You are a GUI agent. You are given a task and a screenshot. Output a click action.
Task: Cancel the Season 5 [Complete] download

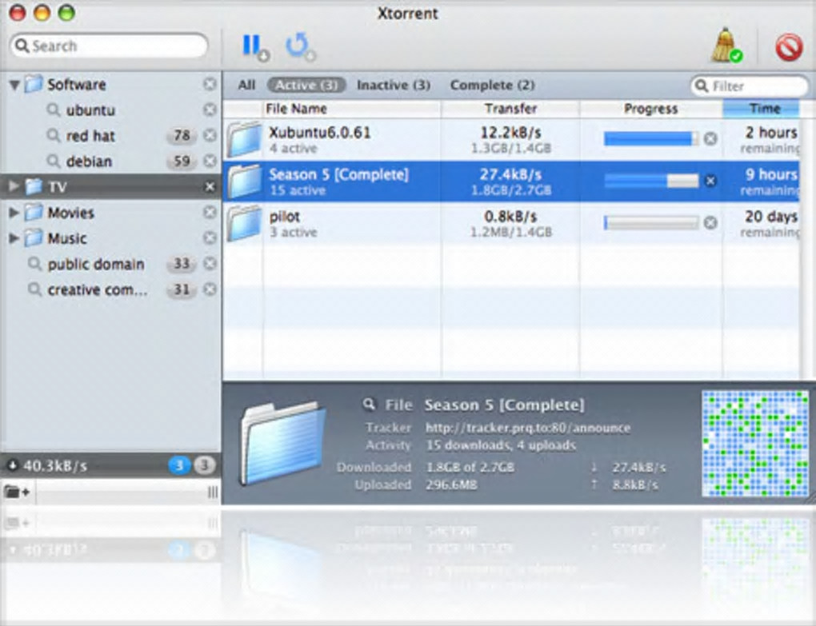pyautogui.click(x=710, y=181)
